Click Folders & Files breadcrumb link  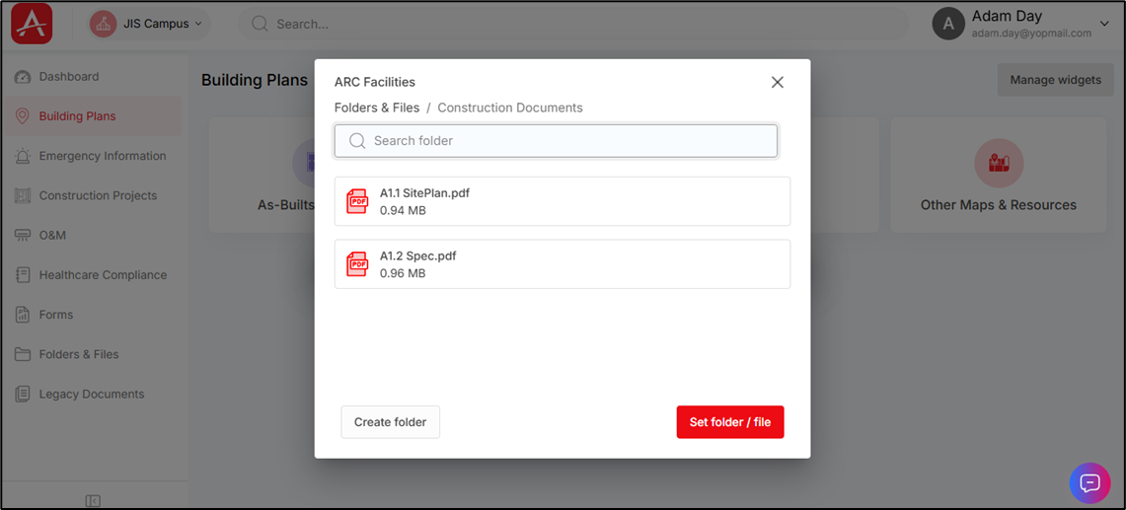(x=377, y=108)
